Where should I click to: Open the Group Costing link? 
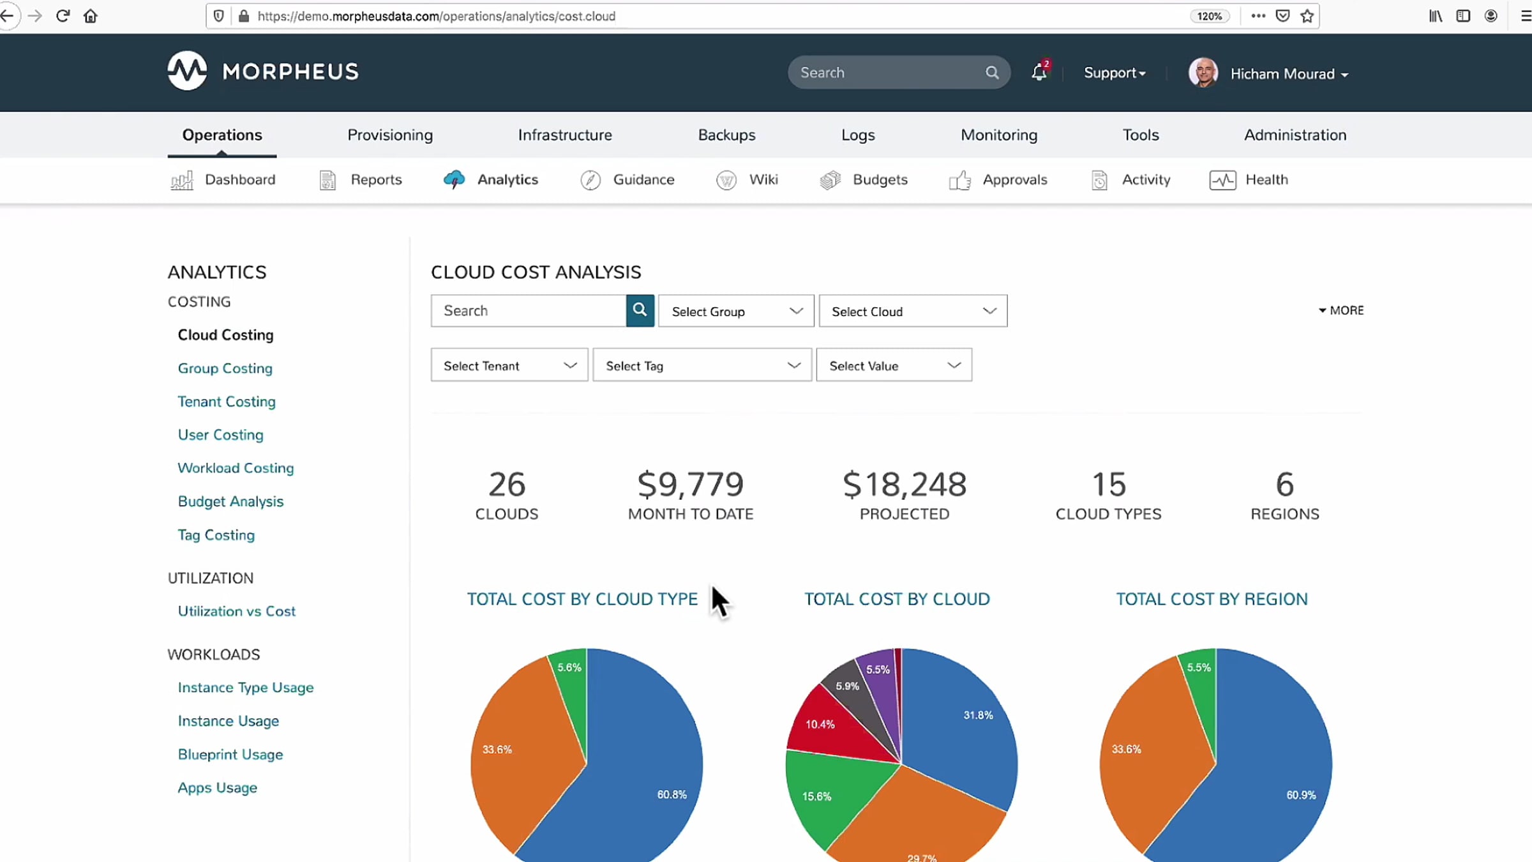point(225,368)
